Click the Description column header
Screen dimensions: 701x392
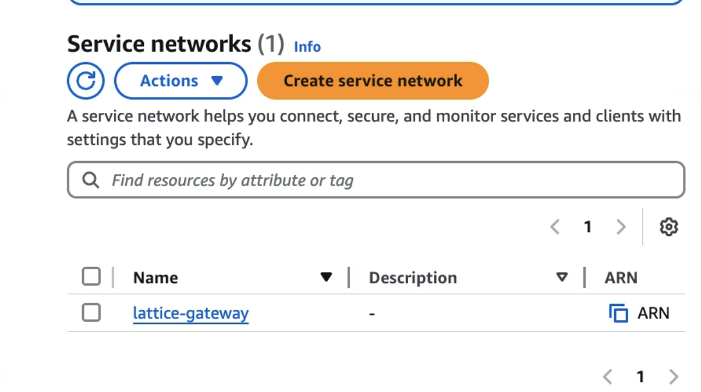(413, 278)
